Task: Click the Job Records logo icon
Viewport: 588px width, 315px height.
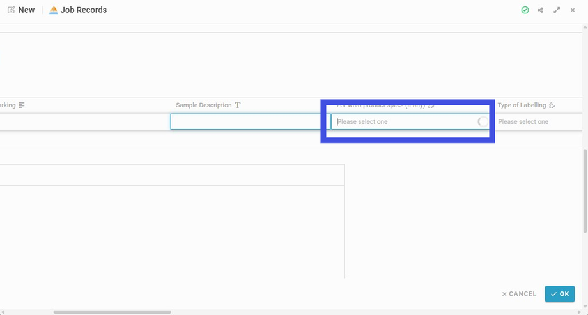Action: click(54, 10)
